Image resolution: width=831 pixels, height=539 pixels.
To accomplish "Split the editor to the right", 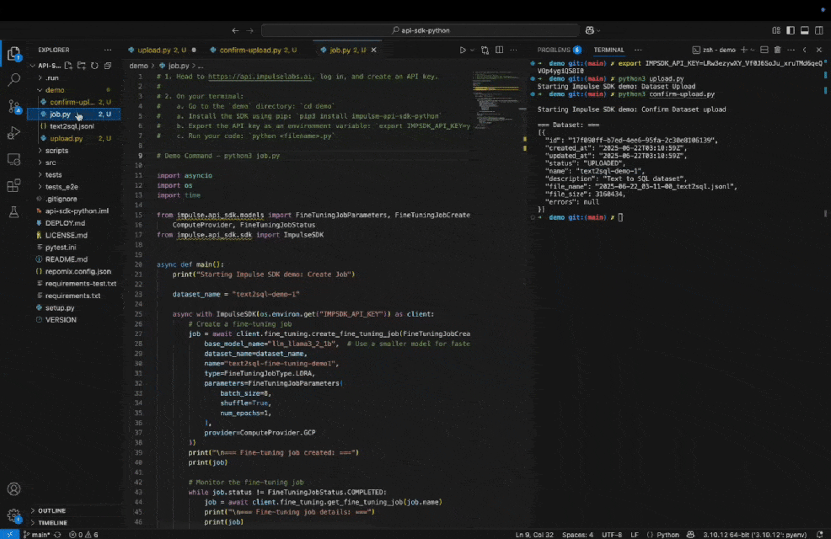I will [499, 50].
